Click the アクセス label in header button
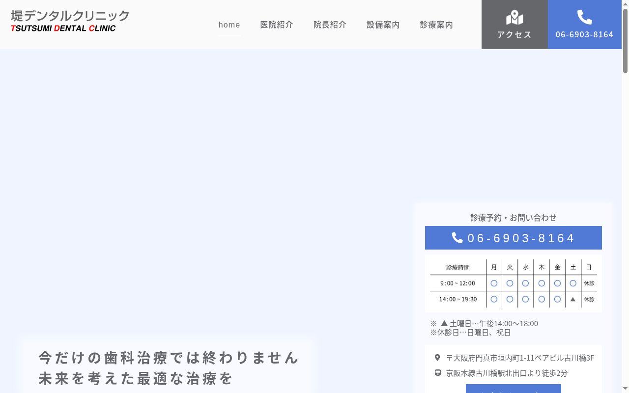Image resolution: width=629 pixels, height=393 pixels. pos(515,34)
